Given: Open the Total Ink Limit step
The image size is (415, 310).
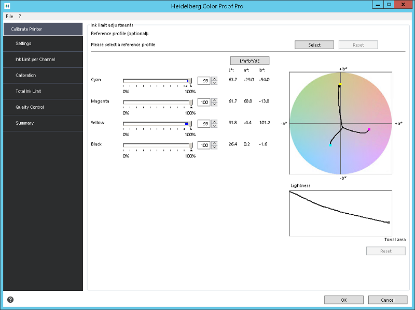Looking at the screenshot, I should pos(43,91).
